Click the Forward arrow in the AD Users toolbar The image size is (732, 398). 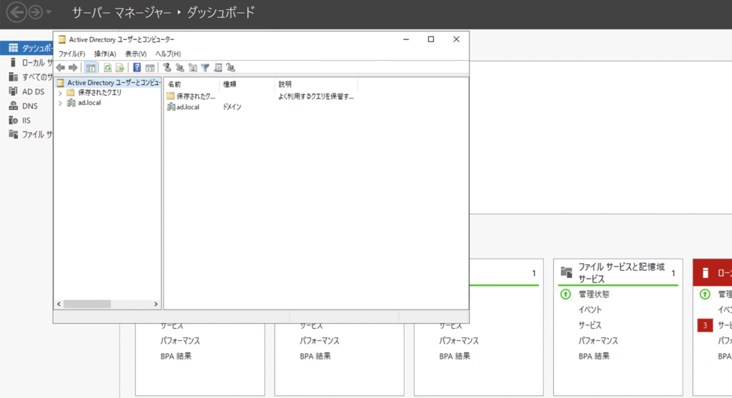[x=73, y=68]
